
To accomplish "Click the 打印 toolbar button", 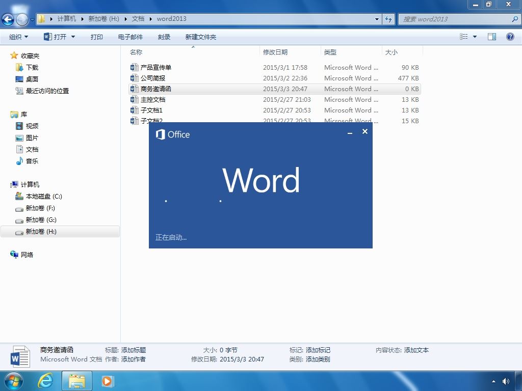I will tap(97, 37).
